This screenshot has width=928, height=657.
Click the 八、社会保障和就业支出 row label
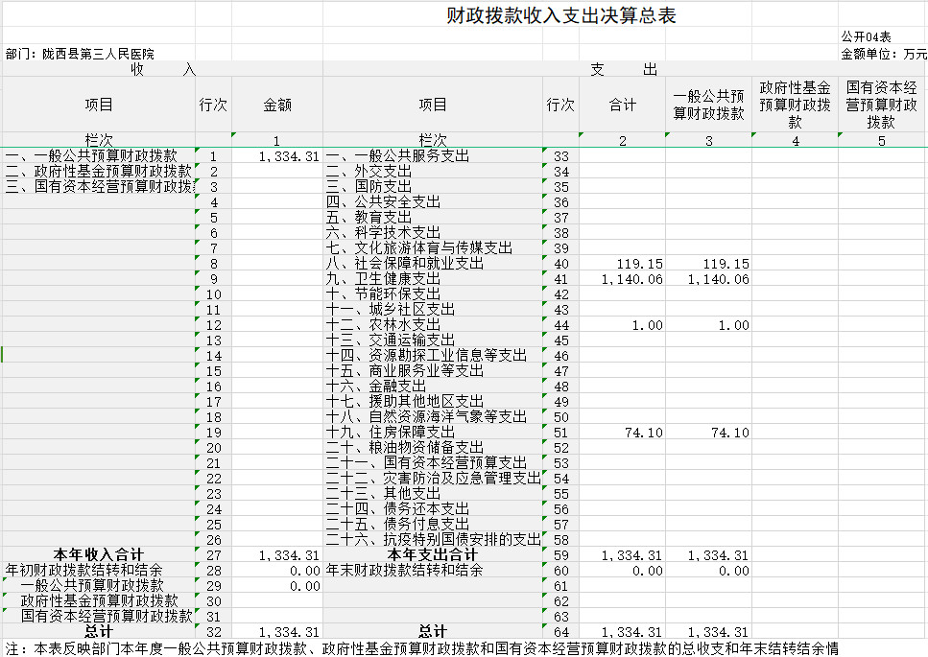[x=405, y=264]
